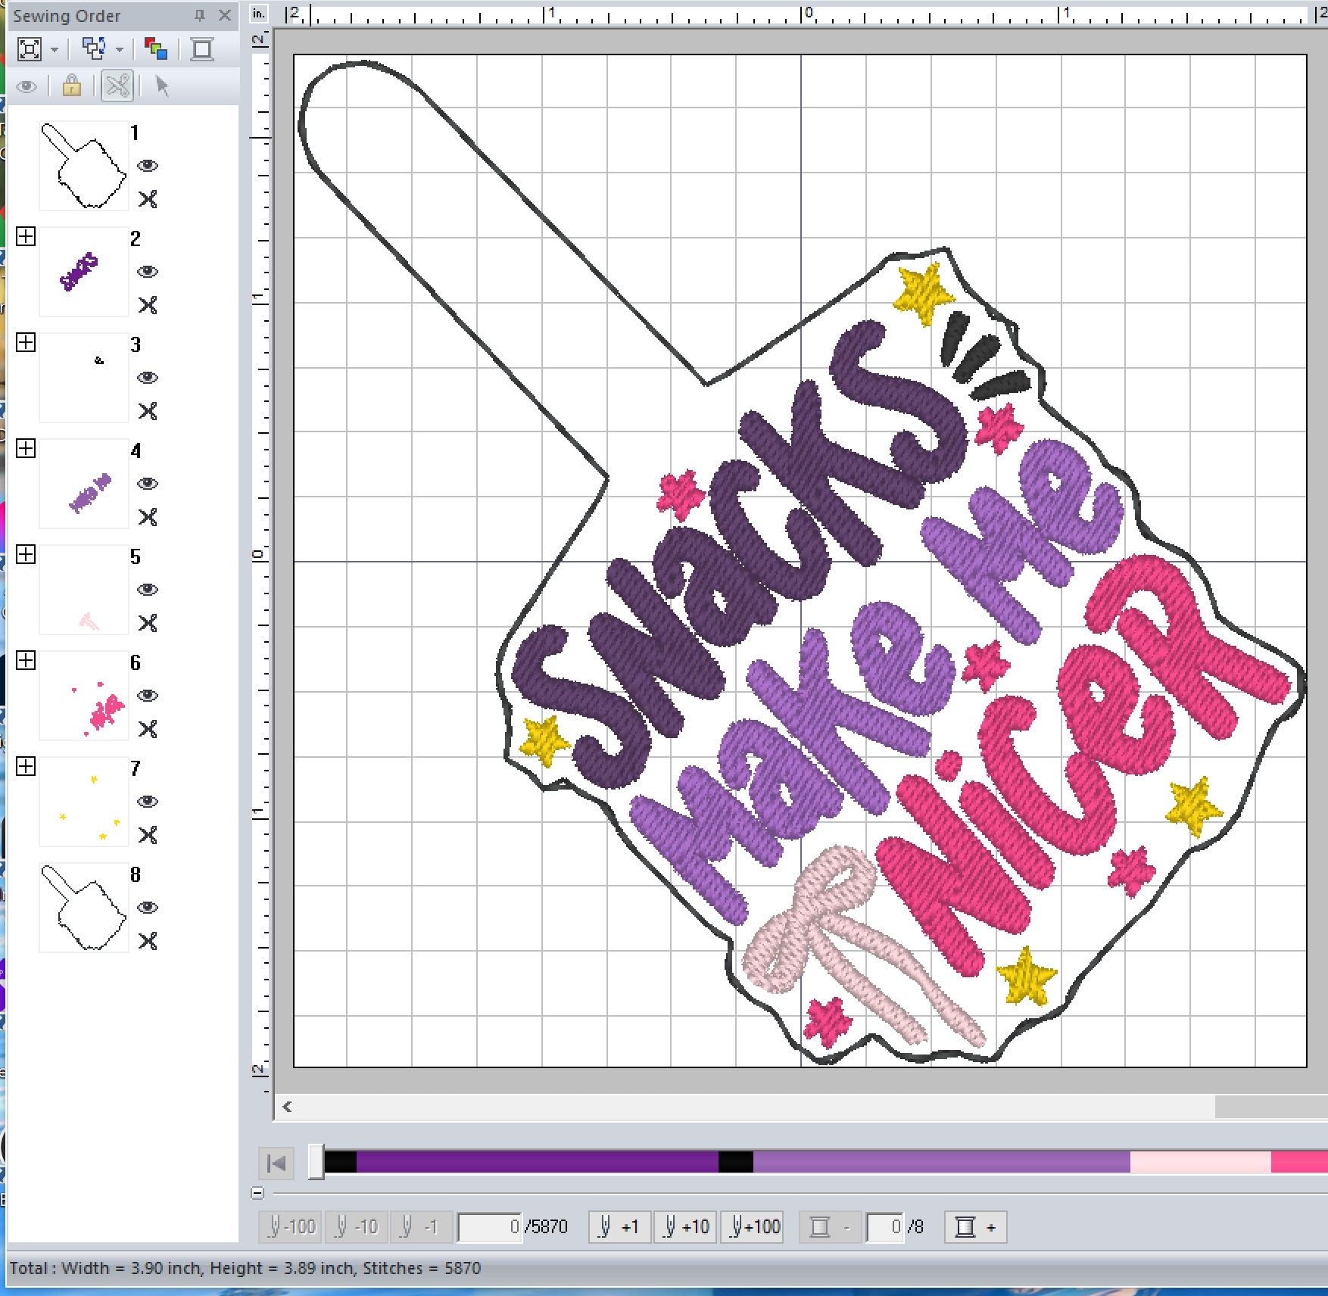
Task: Open the dropdown arrow beside the select-objects icon
Action: click(x=120, y=50)
